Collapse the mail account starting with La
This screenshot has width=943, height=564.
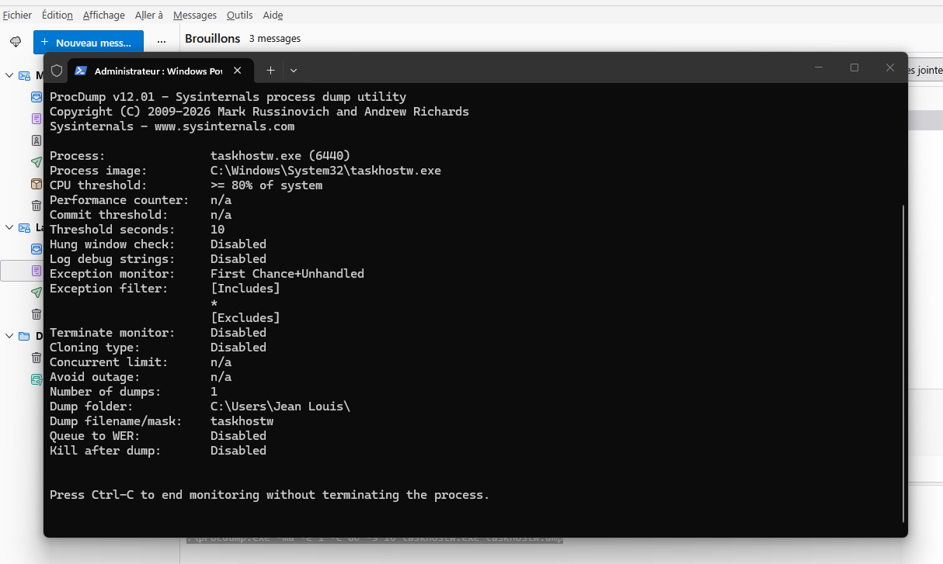(9, 227)
